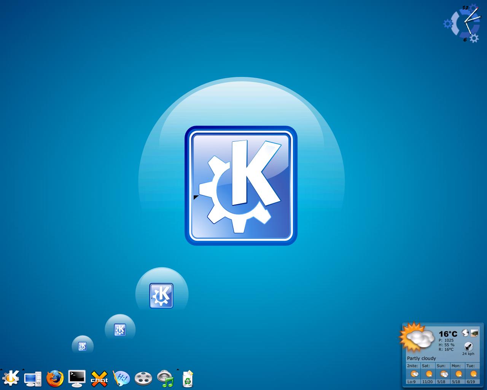Screen dimensions: 487x390
Task: Click the analog clock widget
Action: [x=463, y=23]
